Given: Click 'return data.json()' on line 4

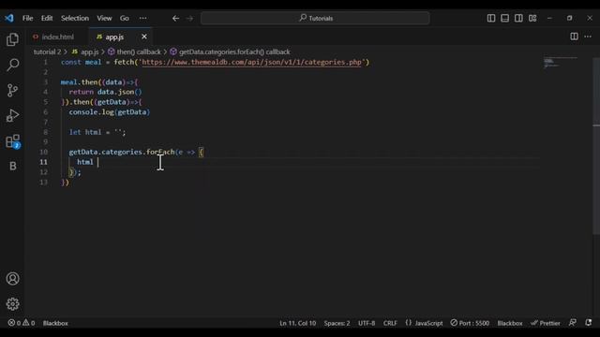Looking at the screenshot, I should coord(105,92).
